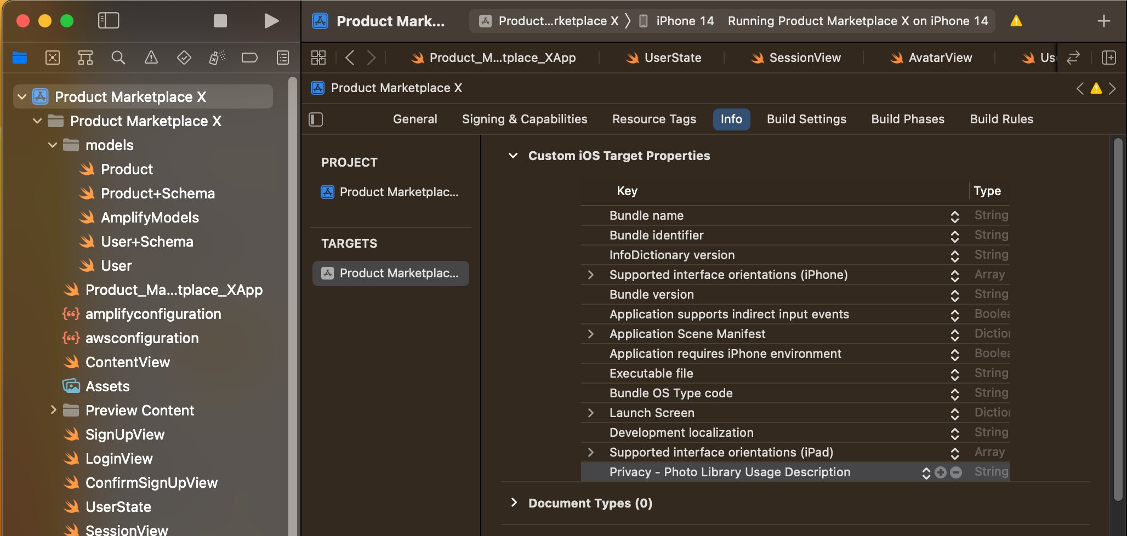
Task: Go back in editor history
Action: [x=350, y=58]
